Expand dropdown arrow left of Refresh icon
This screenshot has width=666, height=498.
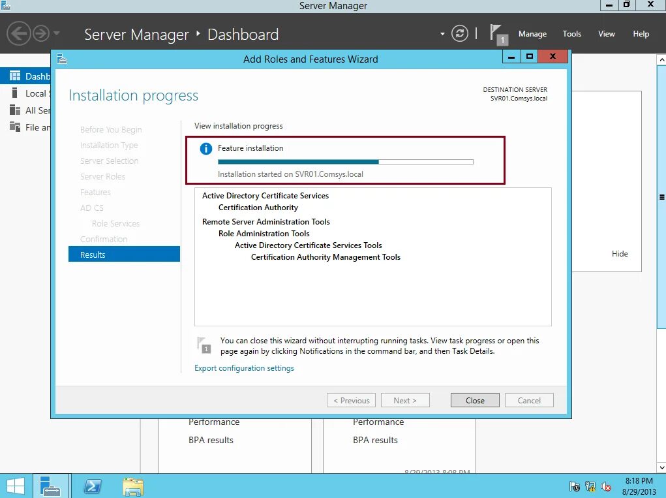(442, 33)
